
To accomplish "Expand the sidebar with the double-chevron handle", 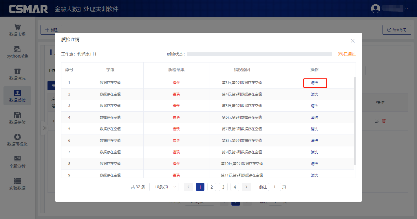I will 45,128.
